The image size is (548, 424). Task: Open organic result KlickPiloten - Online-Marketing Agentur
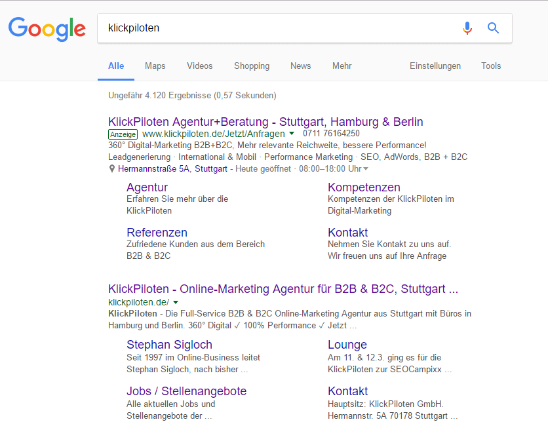tap(283, 289)
